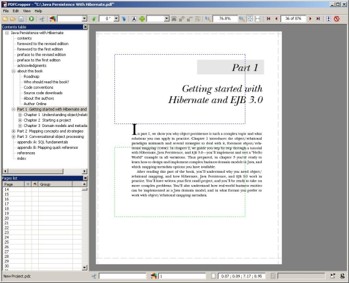The height and width of the screenshot is (283, 349).
Task: Click the scissors crop icon in the top toolbar
Action: tap(42, 19)
